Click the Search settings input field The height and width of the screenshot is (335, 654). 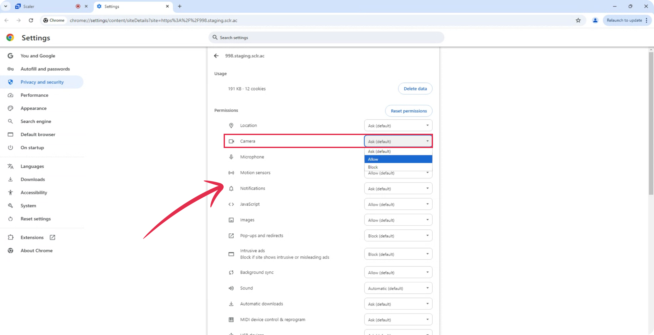pyautogui.click(x=326, y=38)
